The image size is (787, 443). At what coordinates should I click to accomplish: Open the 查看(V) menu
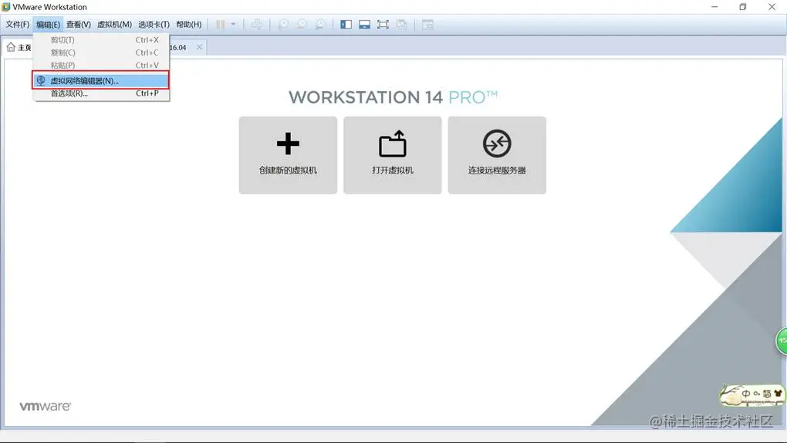(78, 24)
